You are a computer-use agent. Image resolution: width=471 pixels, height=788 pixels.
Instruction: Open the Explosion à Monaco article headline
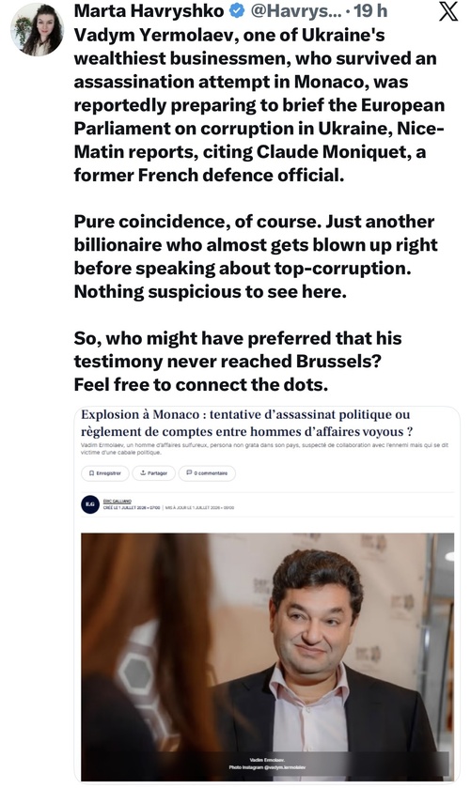(x=247, y=424)
